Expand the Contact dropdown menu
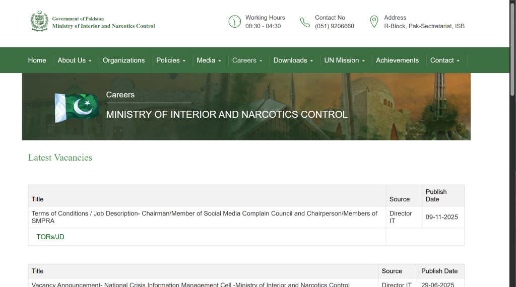Image resolution: width=516 pixels, height=287 pixels. pyautogui.click(x=445, y=60)
